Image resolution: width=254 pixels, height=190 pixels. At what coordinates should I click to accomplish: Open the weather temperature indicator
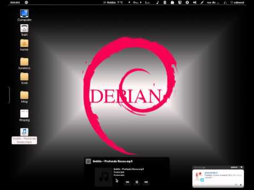113,3
